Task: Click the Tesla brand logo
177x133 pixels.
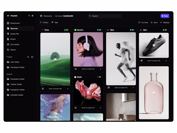Action: [42, 30]
